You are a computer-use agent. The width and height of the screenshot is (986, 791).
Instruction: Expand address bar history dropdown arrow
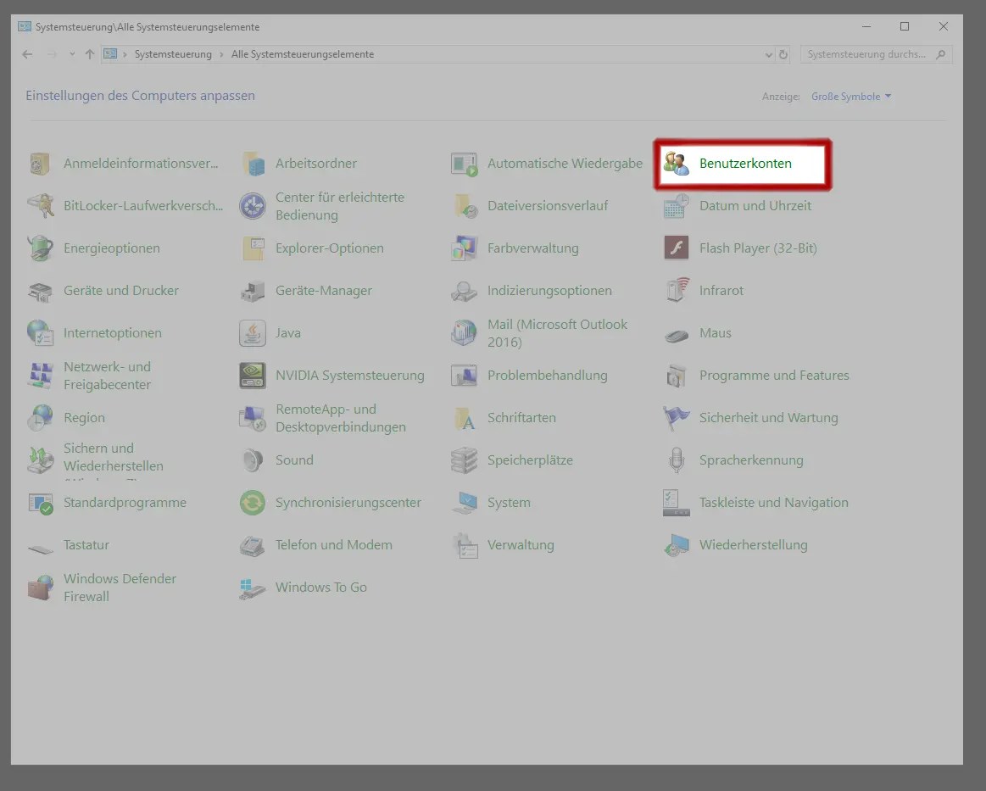pyautogui.click(x=768, y=55)
